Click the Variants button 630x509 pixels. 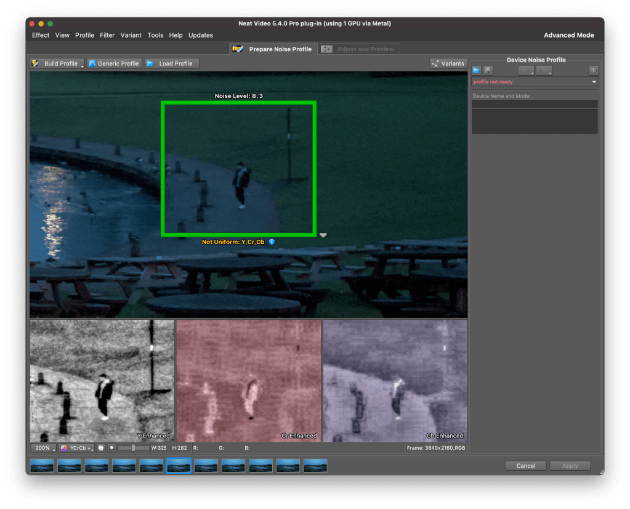click(x=448, y=63)
